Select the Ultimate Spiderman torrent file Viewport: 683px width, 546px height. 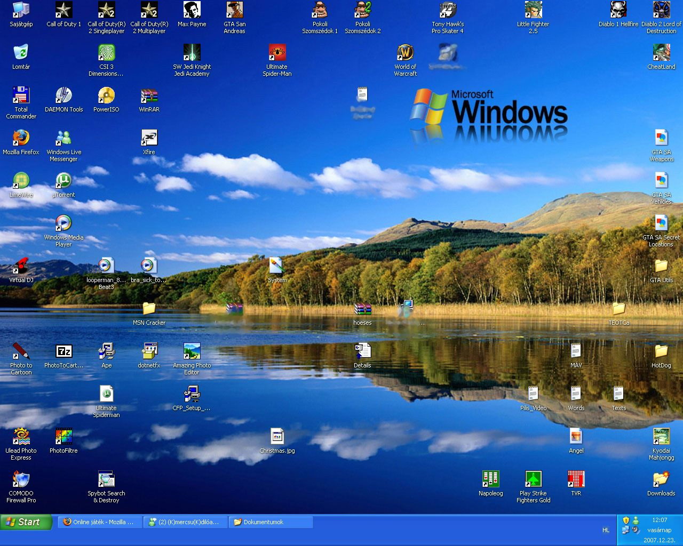click(x=106, y=402)
